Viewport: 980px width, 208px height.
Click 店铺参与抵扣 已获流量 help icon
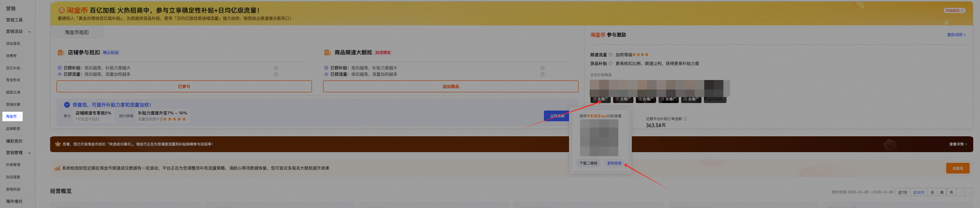(x=276, y=74)
